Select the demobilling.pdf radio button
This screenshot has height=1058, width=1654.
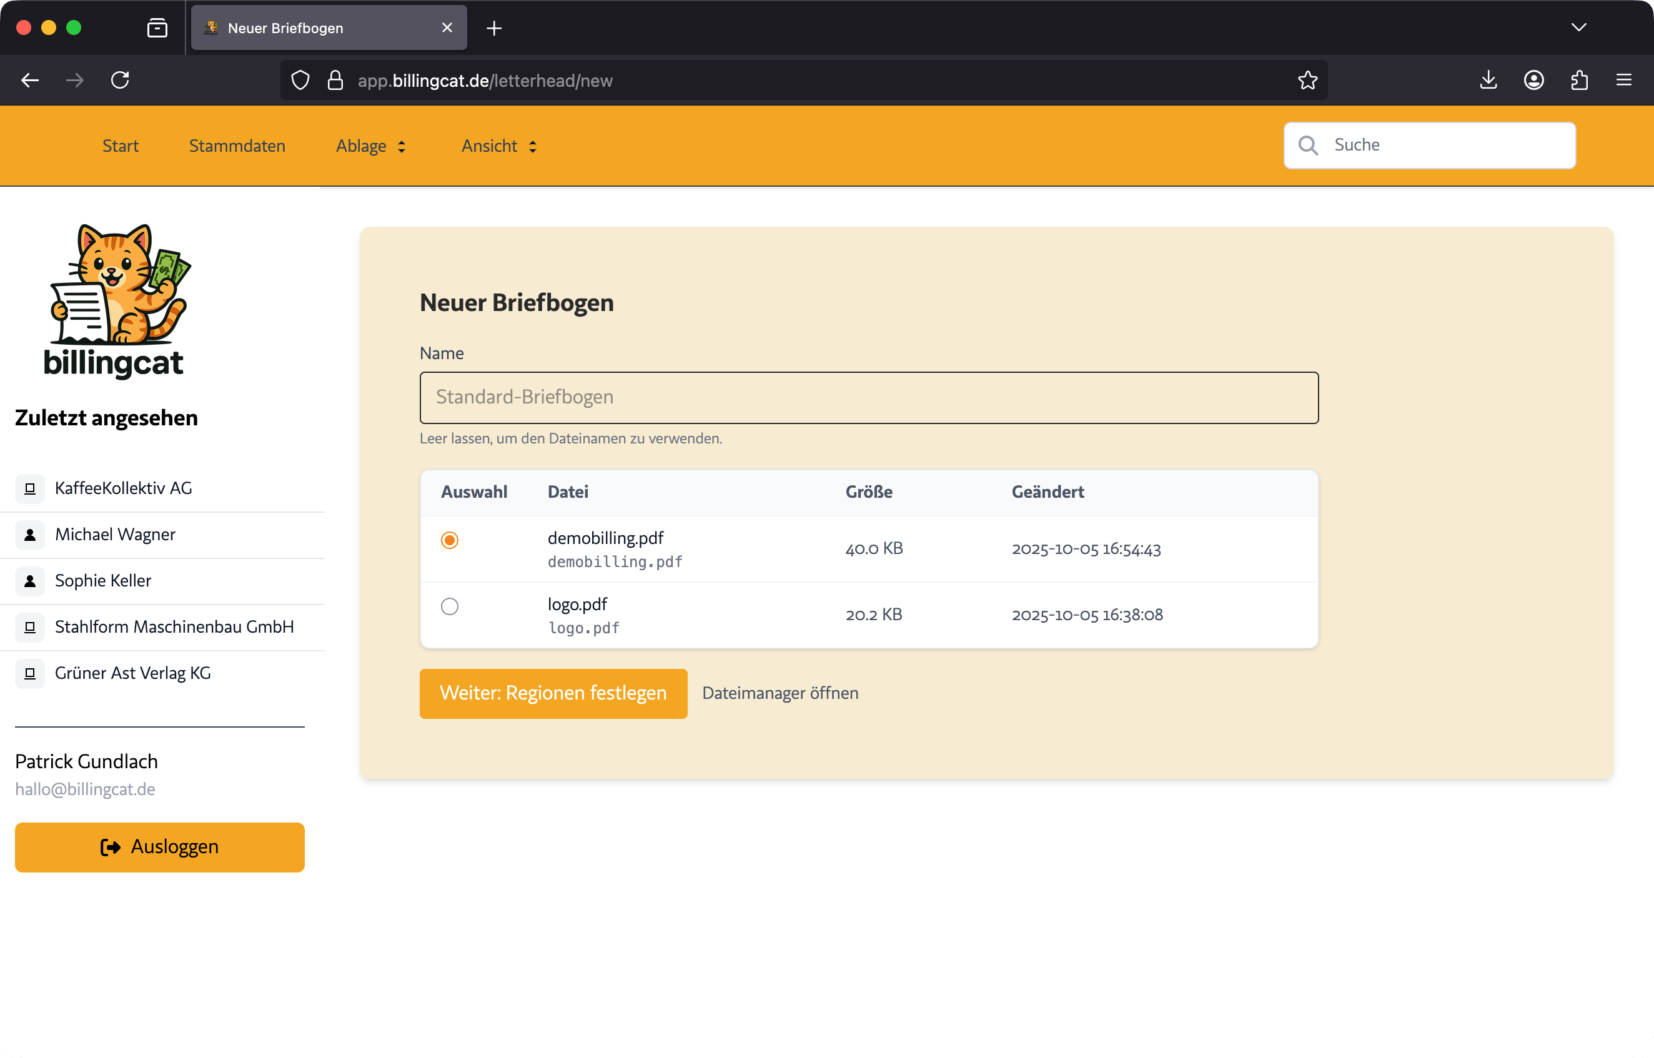tap(450, 540)
